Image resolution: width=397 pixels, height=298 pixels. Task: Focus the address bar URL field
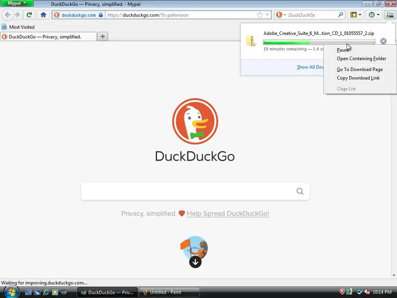181,15
